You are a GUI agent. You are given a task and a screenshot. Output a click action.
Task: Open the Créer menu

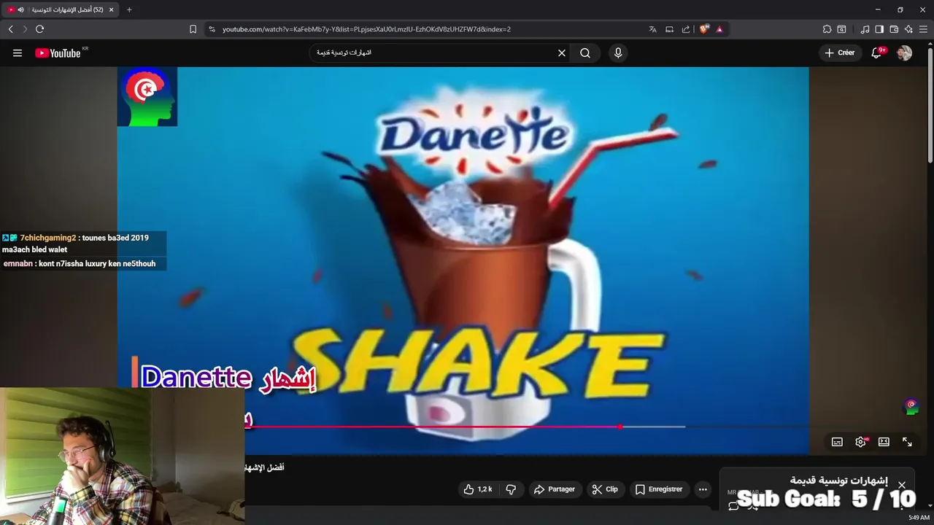(x=839, y=52)
